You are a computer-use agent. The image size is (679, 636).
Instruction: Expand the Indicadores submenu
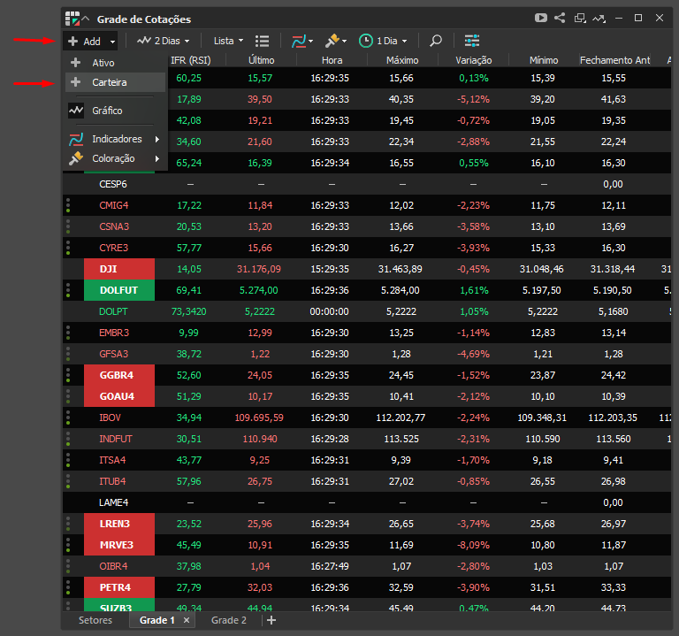(x=116, y=139)
